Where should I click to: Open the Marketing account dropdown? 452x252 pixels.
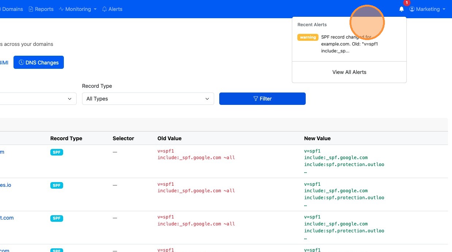coord(427,9)
